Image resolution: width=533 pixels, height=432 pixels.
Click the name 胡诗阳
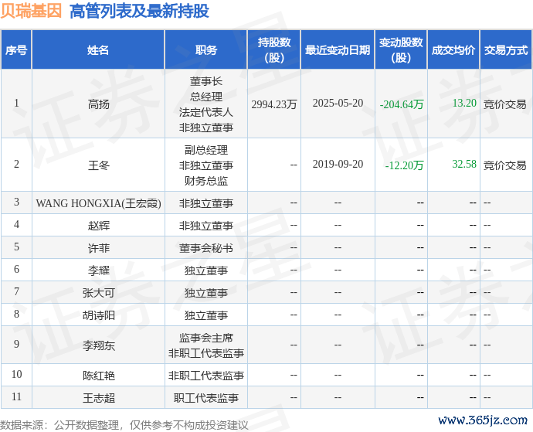point(99,315)
